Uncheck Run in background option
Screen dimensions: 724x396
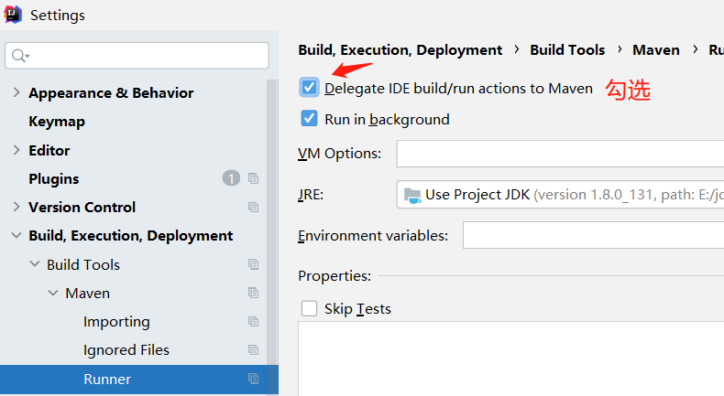[x=310, y=119]
